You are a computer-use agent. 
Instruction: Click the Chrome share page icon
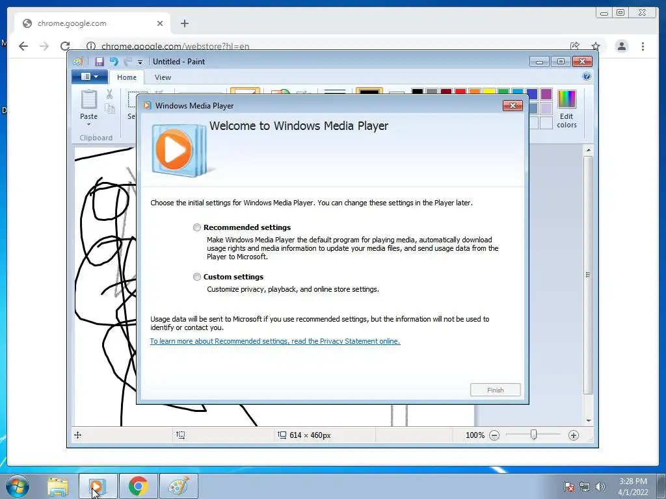[x=575, y=46]
